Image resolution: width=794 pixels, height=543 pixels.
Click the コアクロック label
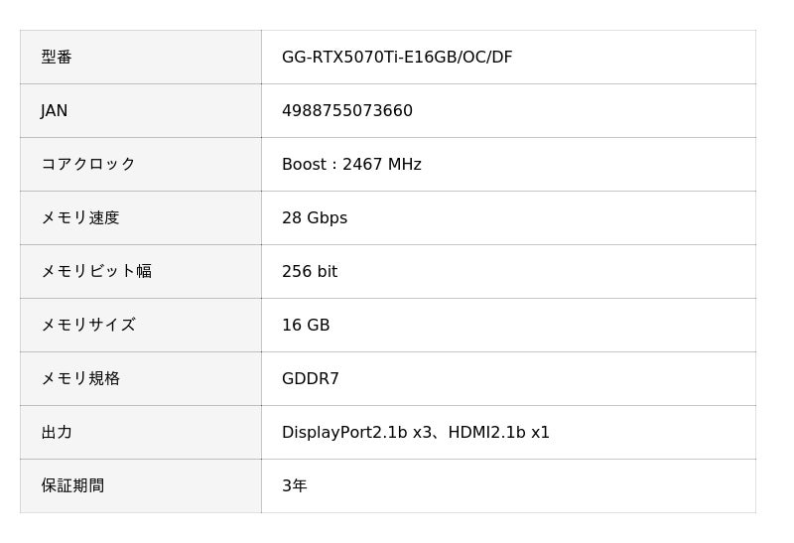(x=87, y=165)
